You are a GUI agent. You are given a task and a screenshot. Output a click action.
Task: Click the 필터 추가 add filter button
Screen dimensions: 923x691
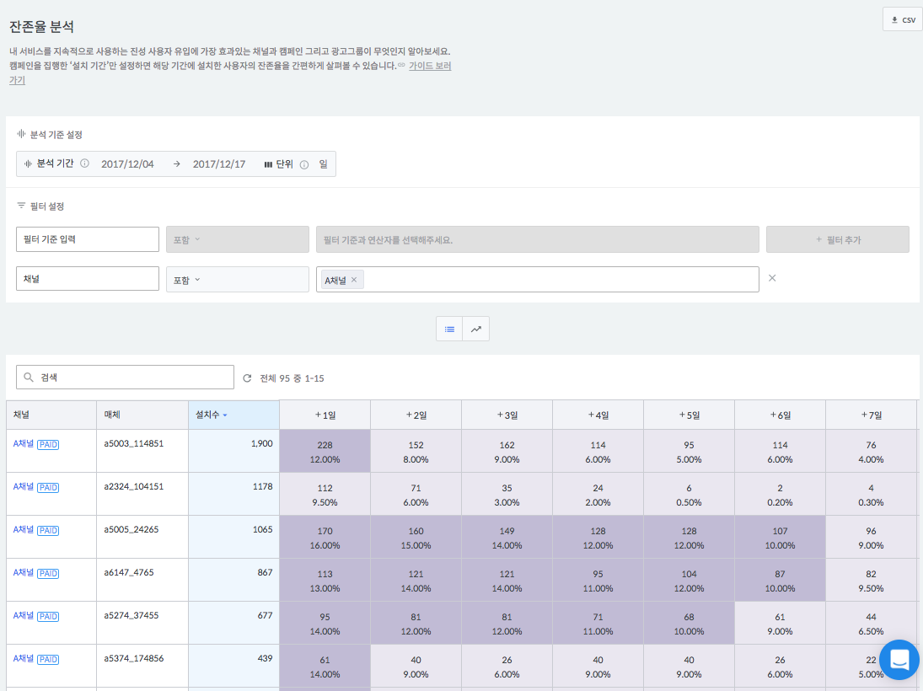point(838,239)
